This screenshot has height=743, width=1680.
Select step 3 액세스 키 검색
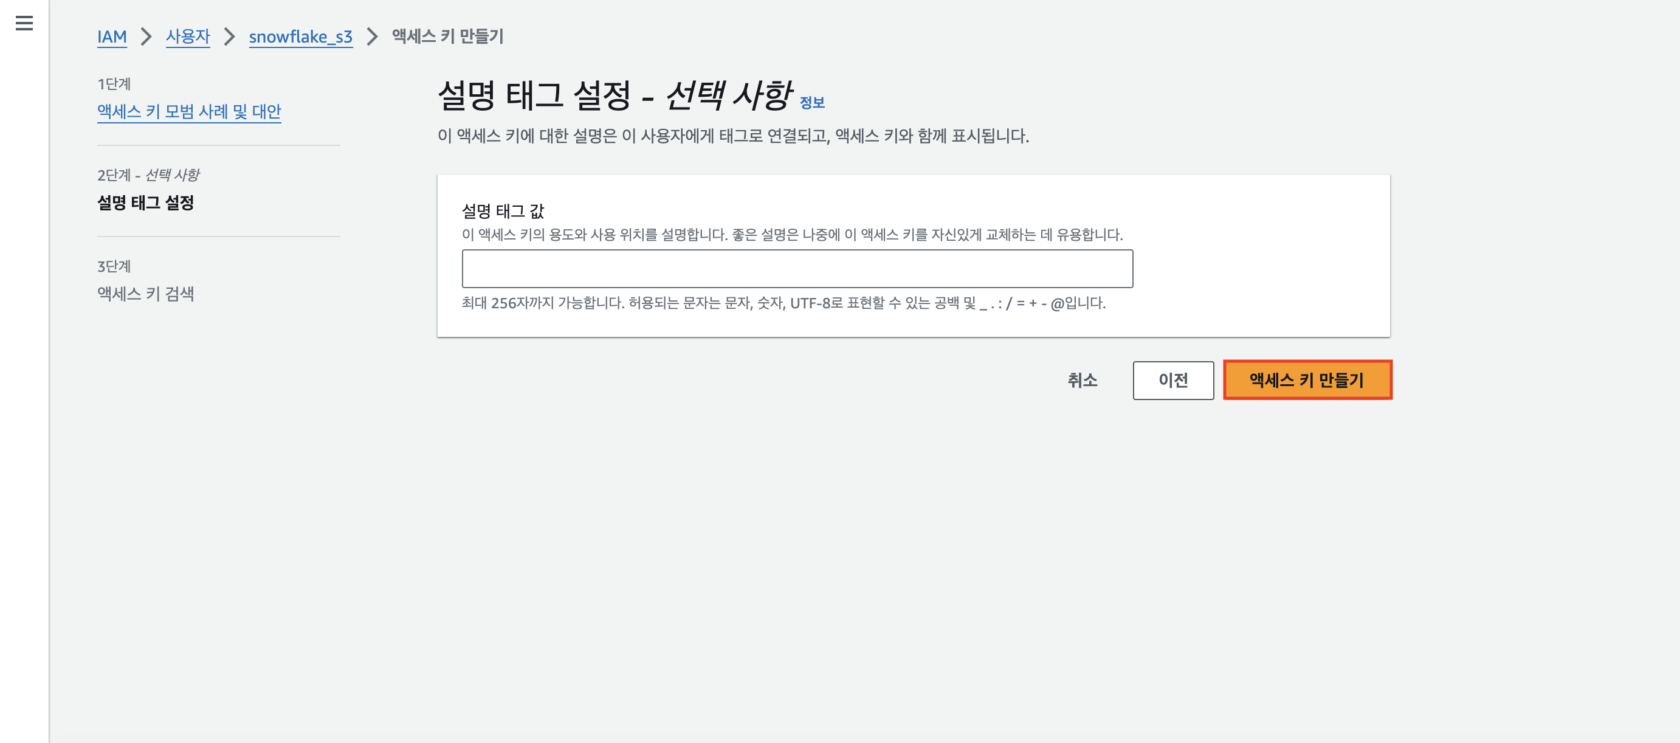point(145,294)
